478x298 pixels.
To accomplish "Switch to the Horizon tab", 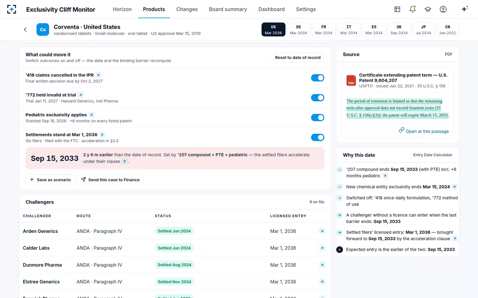I will 122,9.
